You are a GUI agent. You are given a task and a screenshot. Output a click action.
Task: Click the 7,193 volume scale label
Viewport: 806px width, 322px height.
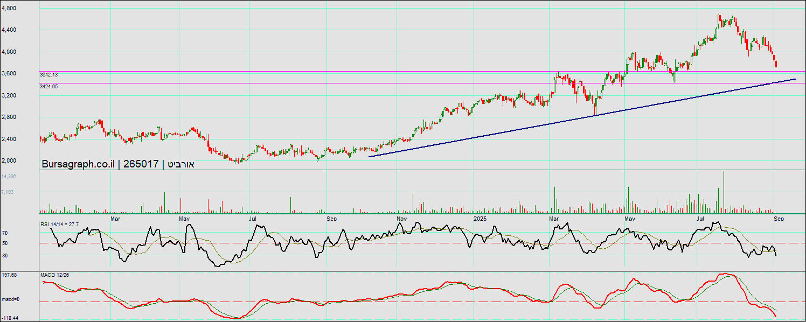coord(8,192)
